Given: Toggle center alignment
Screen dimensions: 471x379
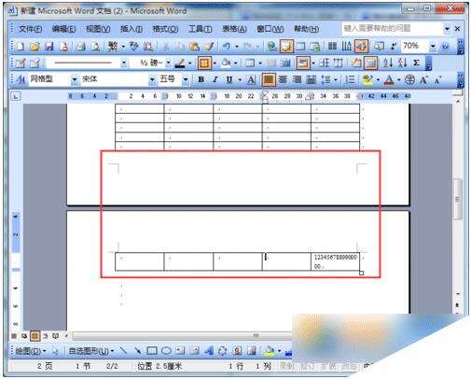Looking at the screenshot, I should point(283,80).
